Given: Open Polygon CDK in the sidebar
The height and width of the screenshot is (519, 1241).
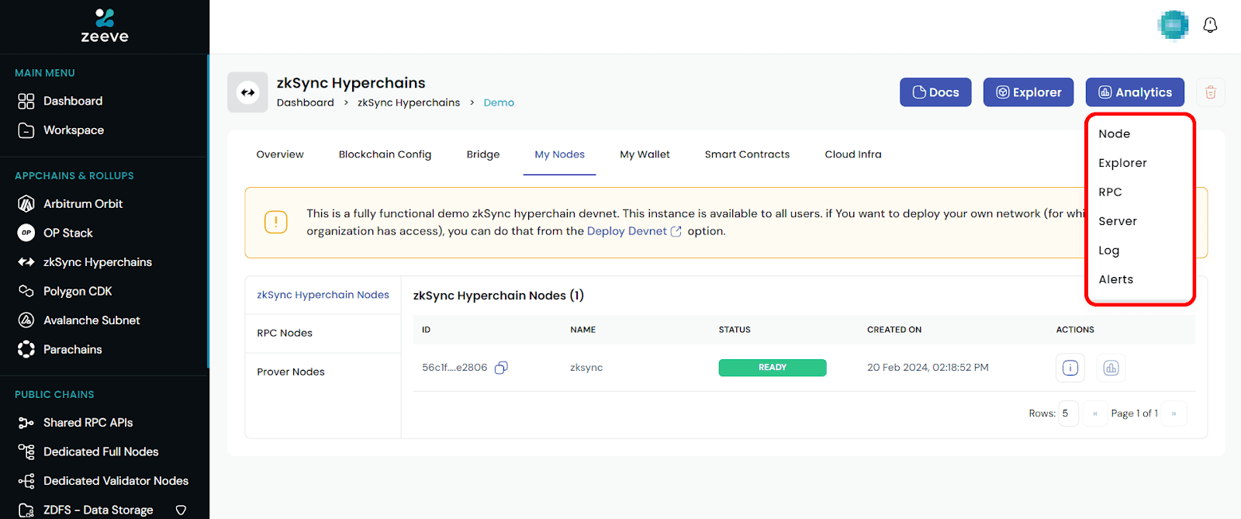Looking at the screenshot, I should point(78,292).
